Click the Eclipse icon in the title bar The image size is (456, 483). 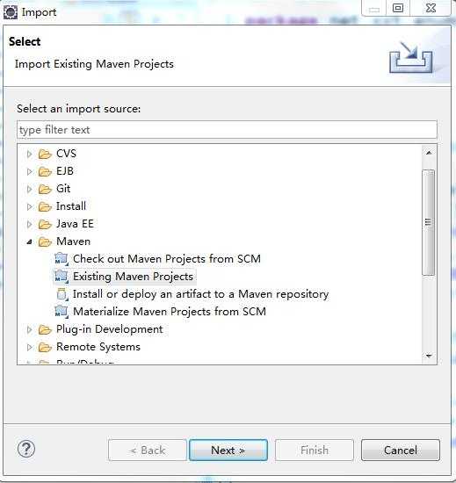click(11, 12)
